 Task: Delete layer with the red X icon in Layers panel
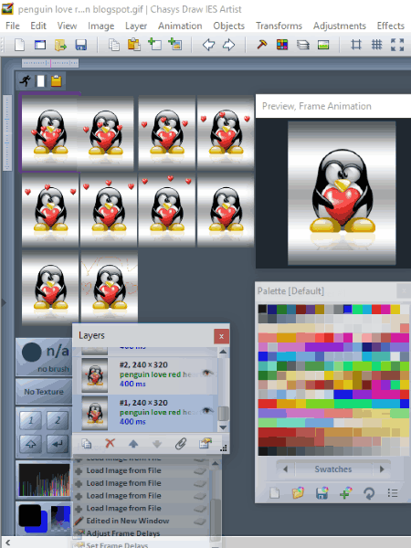111,444
